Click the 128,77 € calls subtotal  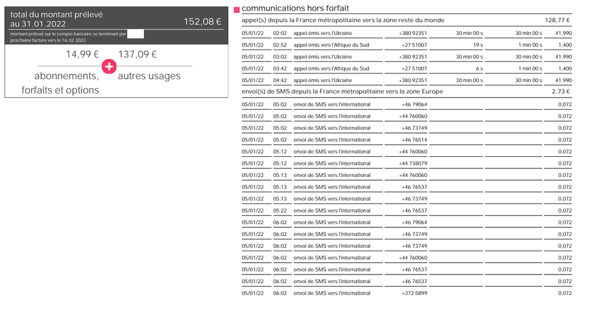[x=558, y=20]
